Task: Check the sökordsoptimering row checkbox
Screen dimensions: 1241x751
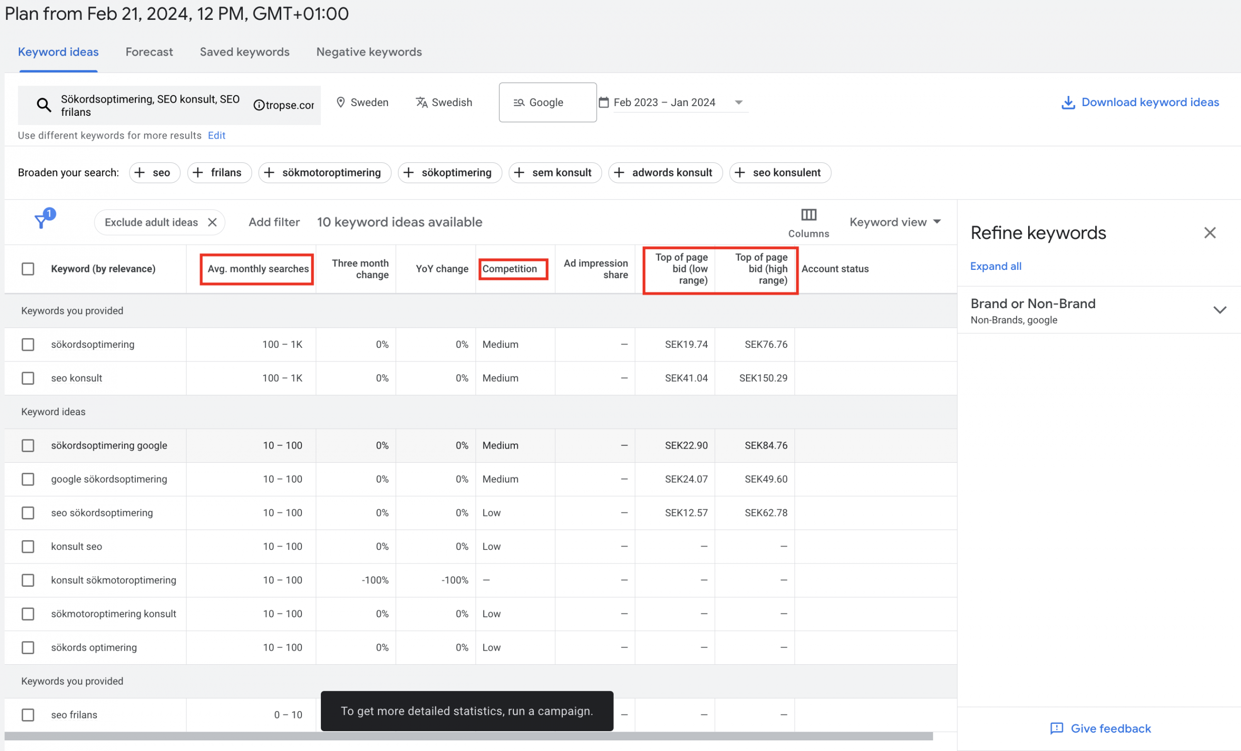Action: 28,344
